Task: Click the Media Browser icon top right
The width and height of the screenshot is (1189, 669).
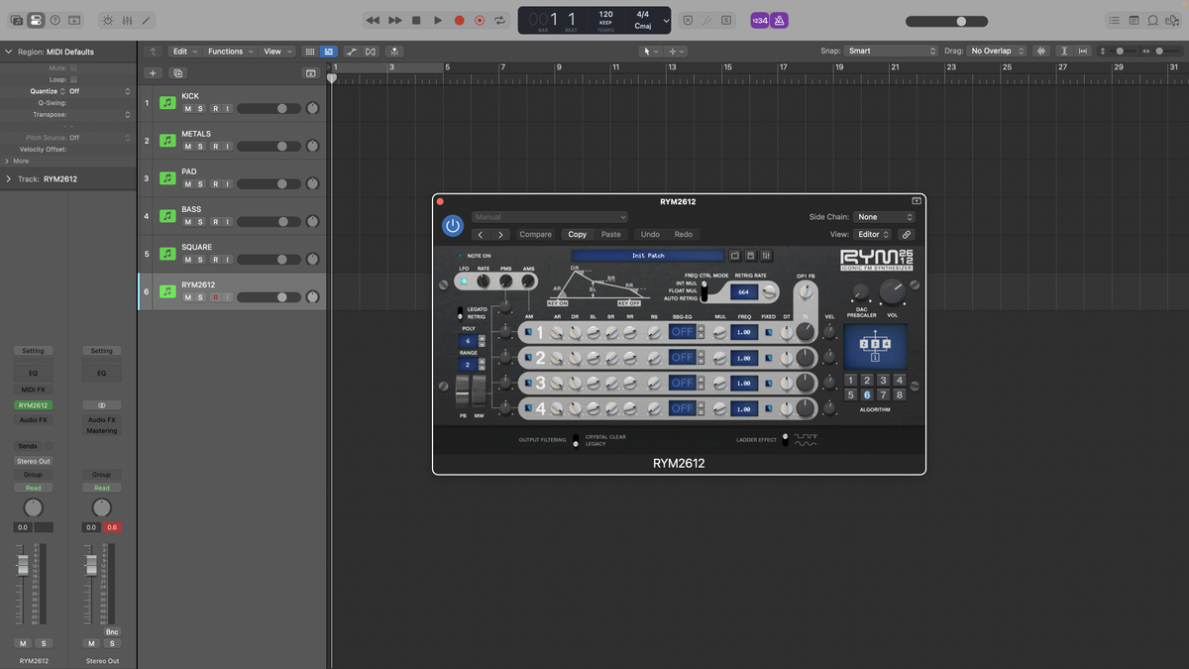Action: (x=1173, y=20)
